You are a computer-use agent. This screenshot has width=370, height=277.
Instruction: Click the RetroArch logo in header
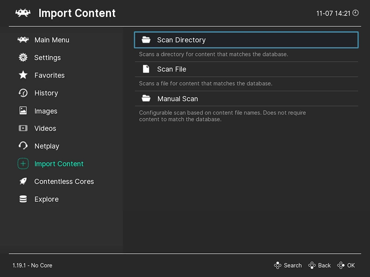23,13
